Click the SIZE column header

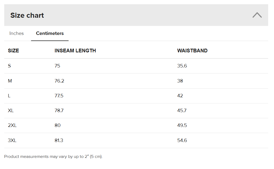tap(14, 51)
